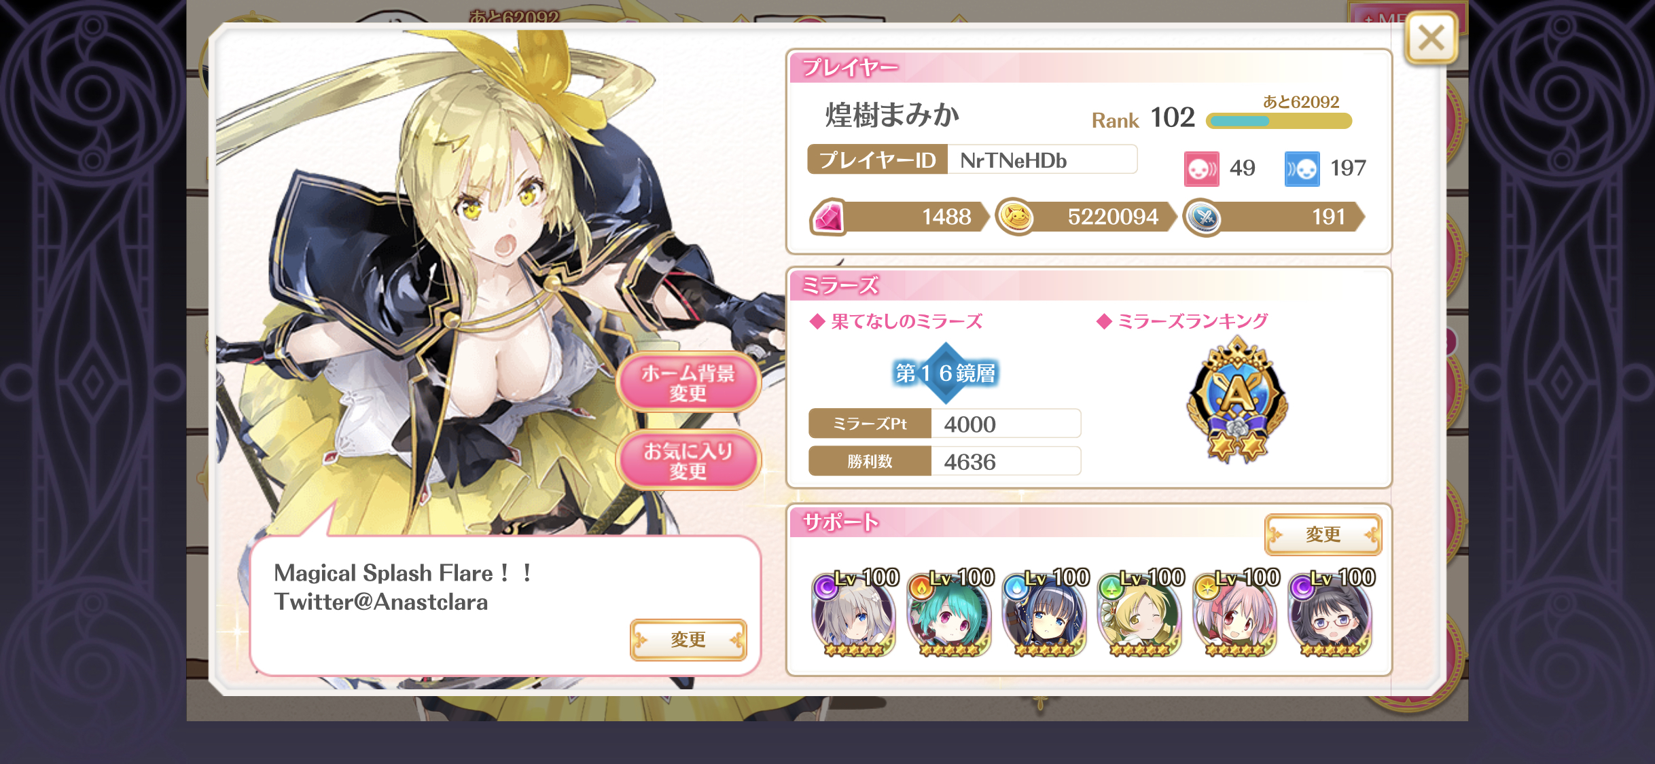Click the お気に入り変更 button
Image resolution: width=1655 pixels, height=764 pixels.
click(688, 460)
